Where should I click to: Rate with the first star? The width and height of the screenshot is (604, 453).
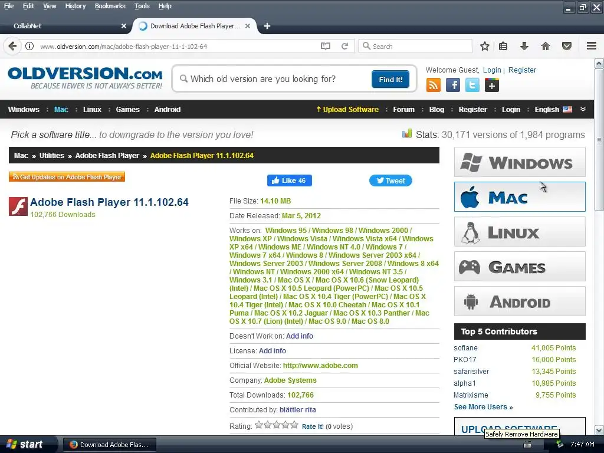(259, 425)
